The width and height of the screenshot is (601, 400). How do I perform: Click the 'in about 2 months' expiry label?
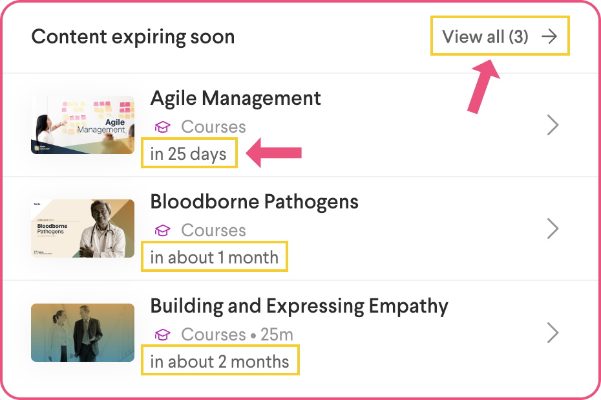(220, 361)
